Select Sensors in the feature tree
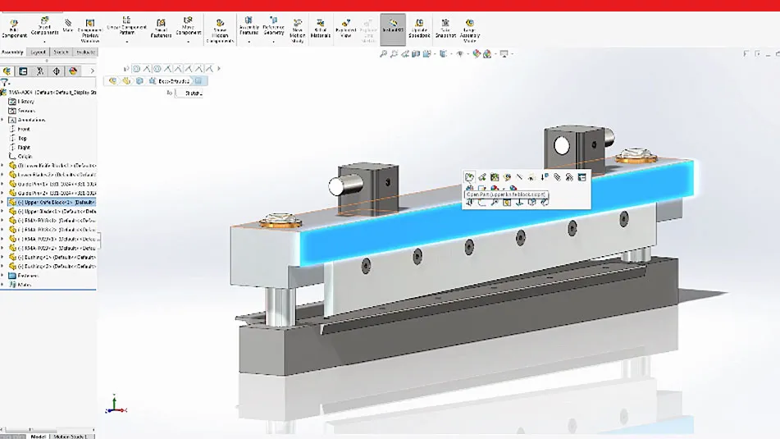The width and height of the screenshot is (780, 439). [22, 111]
